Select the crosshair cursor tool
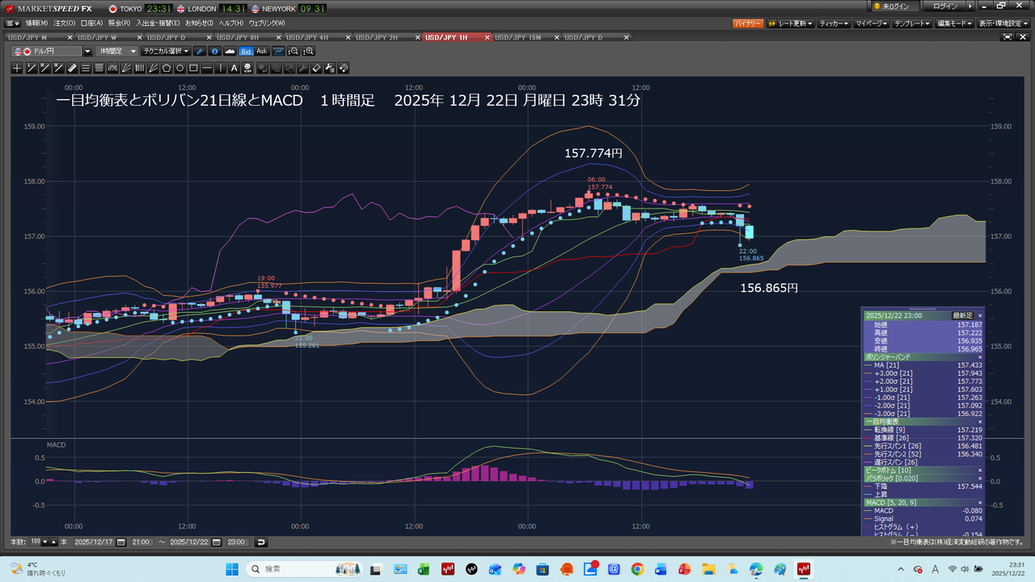1035x582 pixels. 17,68
